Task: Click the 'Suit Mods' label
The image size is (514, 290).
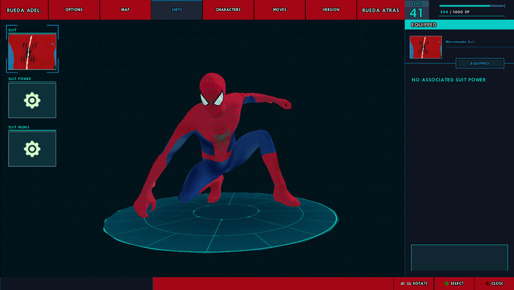Action: pos(19,127)
